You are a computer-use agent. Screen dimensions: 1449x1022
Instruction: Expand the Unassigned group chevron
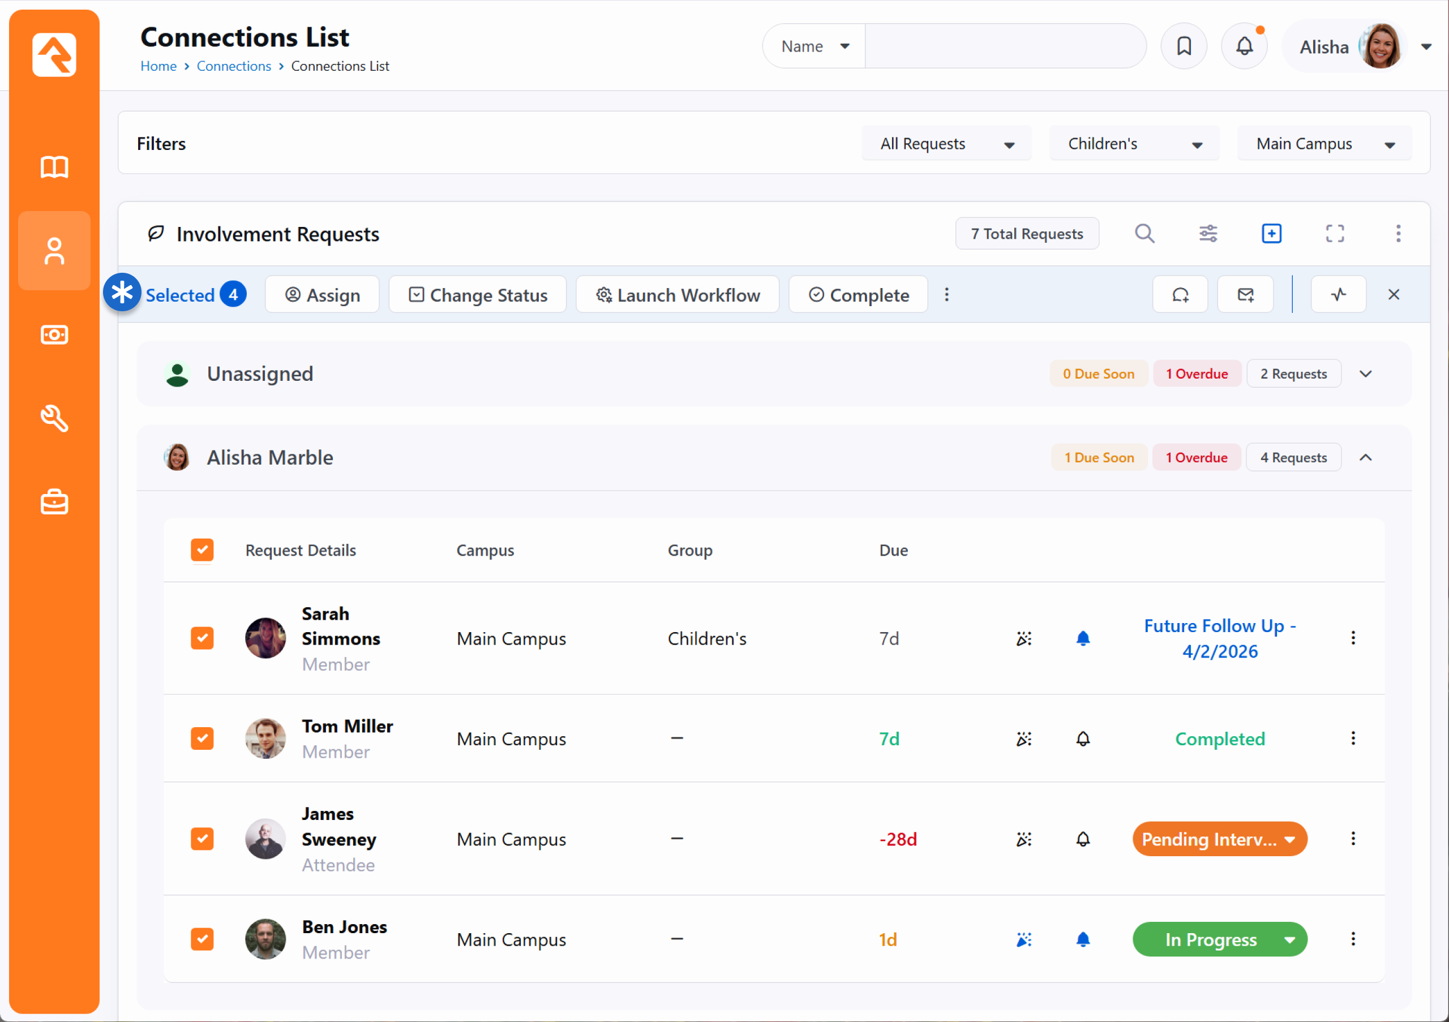1365,373
